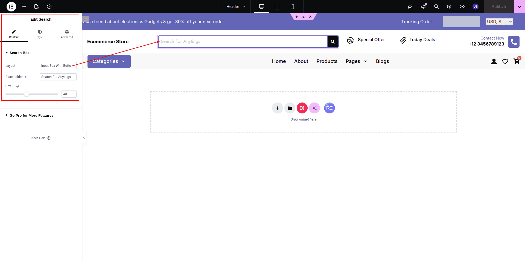
Task: Open the Layout dropdown in Search Box
Action: tap(58, 66)
